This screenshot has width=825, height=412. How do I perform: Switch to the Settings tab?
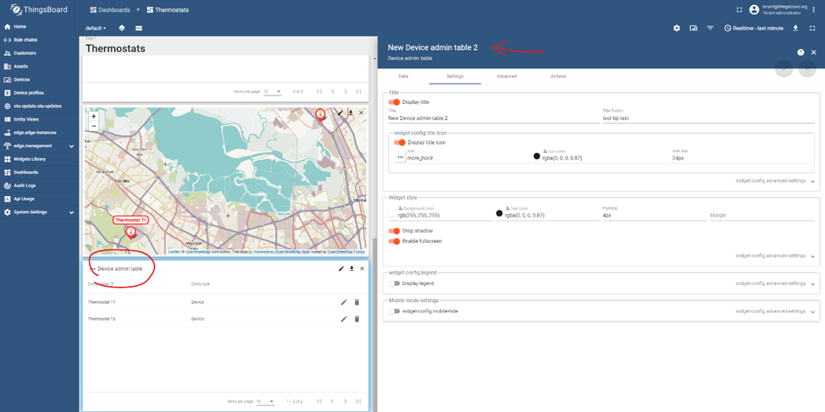pyautogui.click(x=455, y=76)
